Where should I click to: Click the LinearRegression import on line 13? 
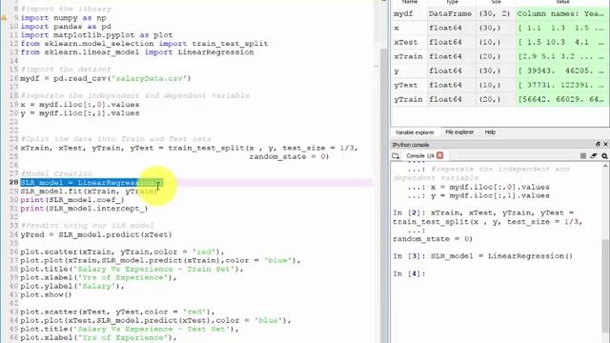click(x=137, y=52)
